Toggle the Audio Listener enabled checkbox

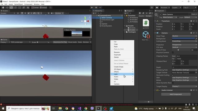160,90
